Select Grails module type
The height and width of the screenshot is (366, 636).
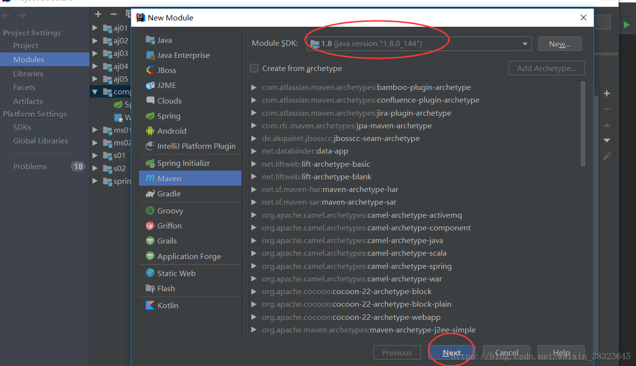click(x=190, y=241)
